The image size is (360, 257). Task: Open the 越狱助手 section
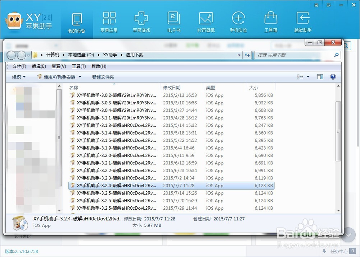pos(303,22)
